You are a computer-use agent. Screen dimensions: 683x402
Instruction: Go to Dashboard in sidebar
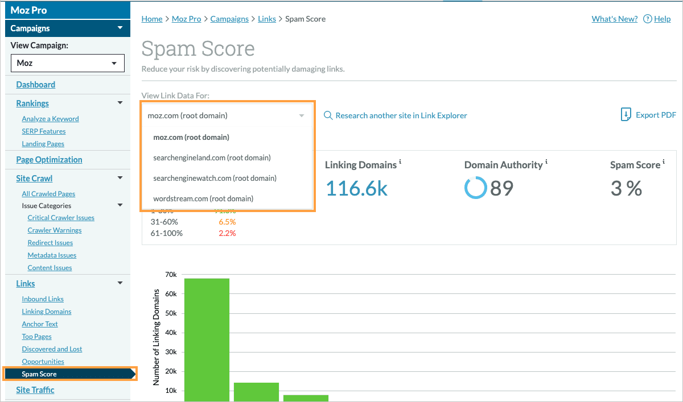35,85
